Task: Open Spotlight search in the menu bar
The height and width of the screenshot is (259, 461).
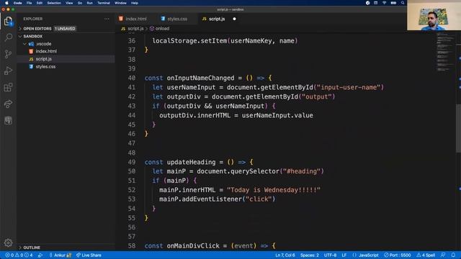Action: click(x=403, y=3)
